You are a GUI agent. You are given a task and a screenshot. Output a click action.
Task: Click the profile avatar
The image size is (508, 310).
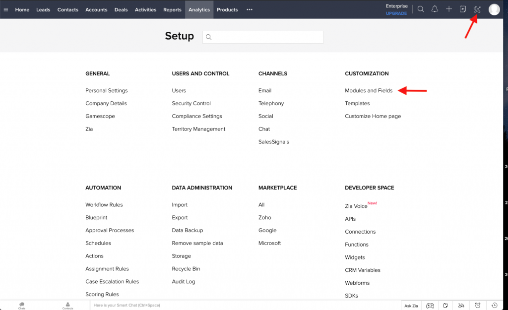click(494, 9)
